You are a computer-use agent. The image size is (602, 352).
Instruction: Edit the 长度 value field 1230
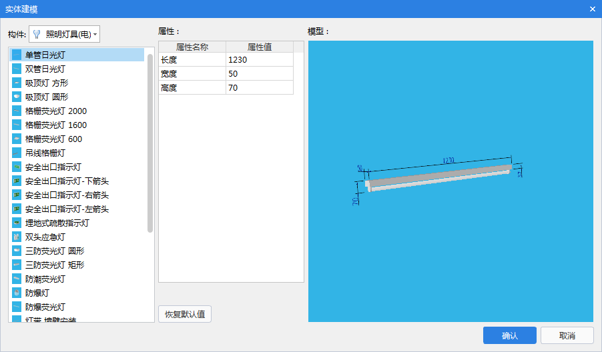point(259,60)
